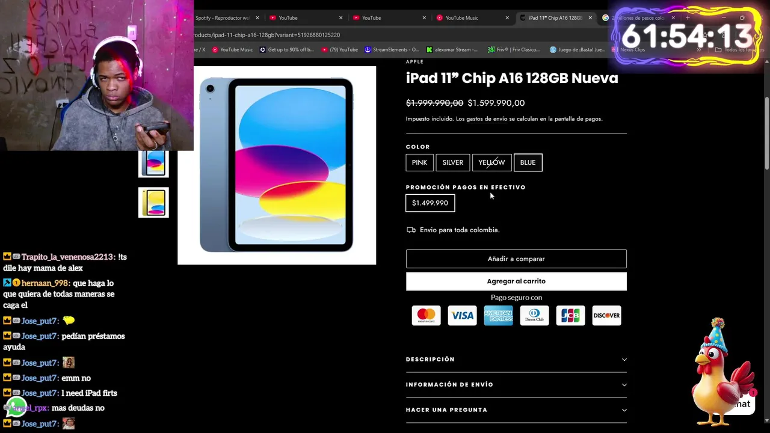This screenshot has height=433, width=770.
Task: Click the Diners Club payment icon
Action: 534,316
